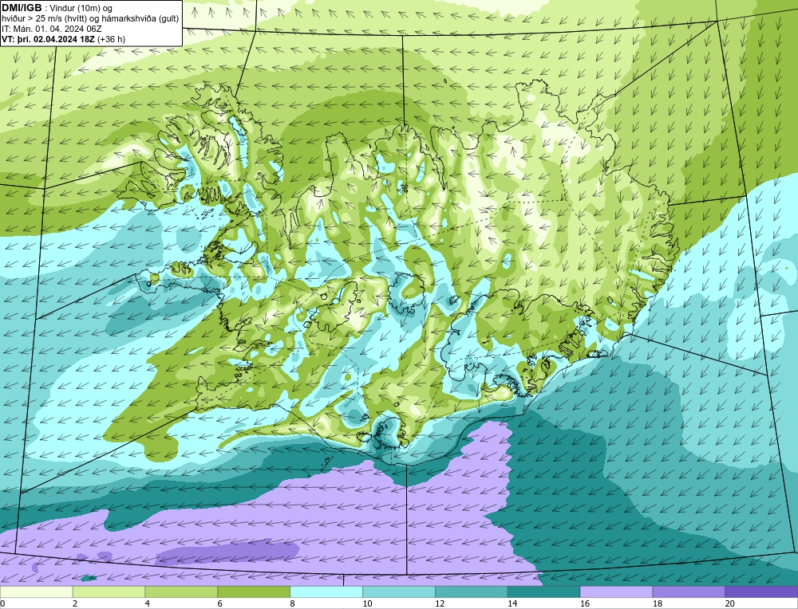Viewport: 798px width, 609px height.
Task: Click the legend scale label '6'
Action: (220, 603)
